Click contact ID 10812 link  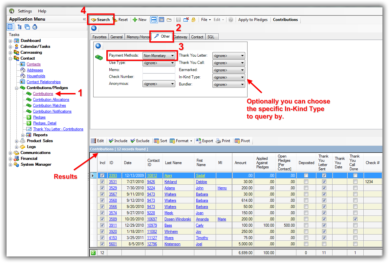point(152,176)
